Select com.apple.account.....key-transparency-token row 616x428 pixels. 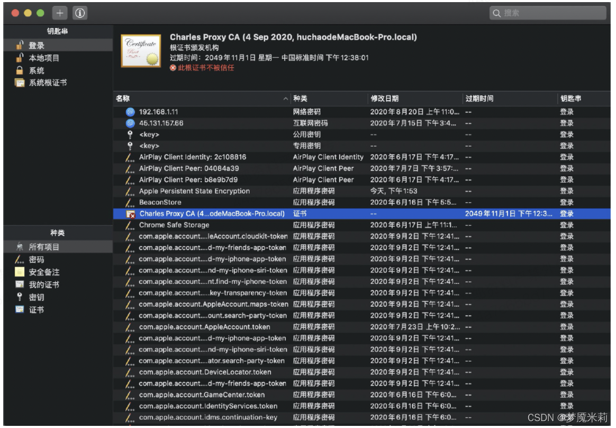(362, 293)
